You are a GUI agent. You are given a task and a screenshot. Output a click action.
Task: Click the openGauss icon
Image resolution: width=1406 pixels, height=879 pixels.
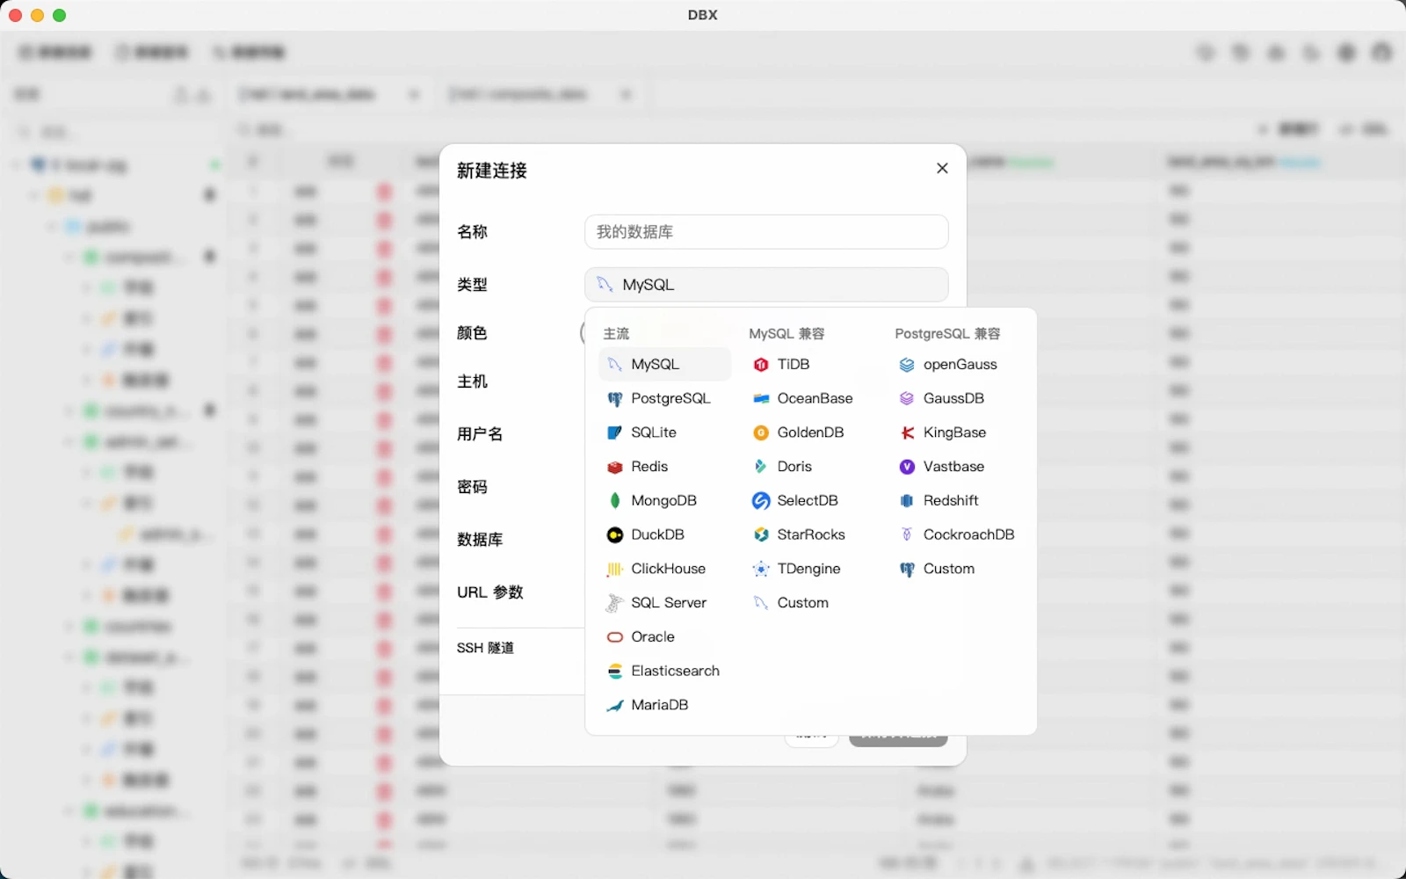pyautogui.click(x=907, y=364)
